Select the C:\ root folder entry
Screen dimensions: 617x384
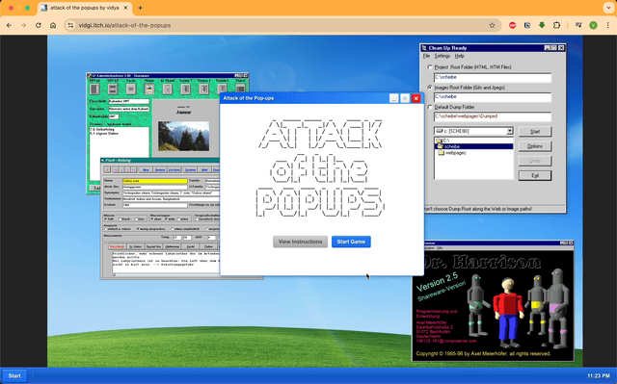click(x=445, y=141)
